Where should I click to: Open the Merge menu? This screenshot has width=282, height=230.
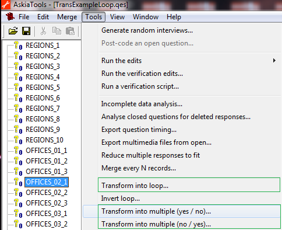(67, 17)
